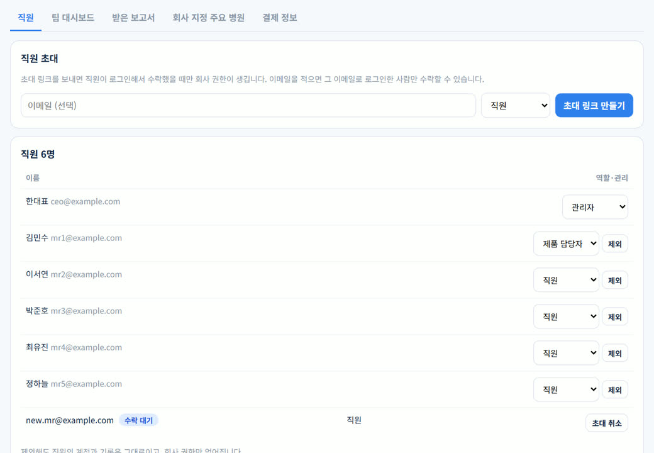Click the 이름 column header
This screenshot has height=453, width=654.
[33, 177]
